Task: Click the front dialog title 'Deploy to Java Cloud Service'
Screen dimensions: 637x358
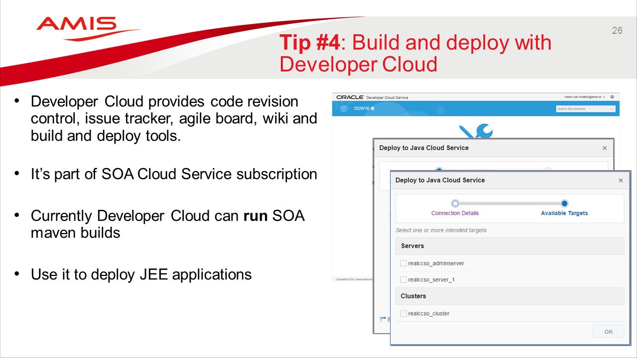Action: 440,180
